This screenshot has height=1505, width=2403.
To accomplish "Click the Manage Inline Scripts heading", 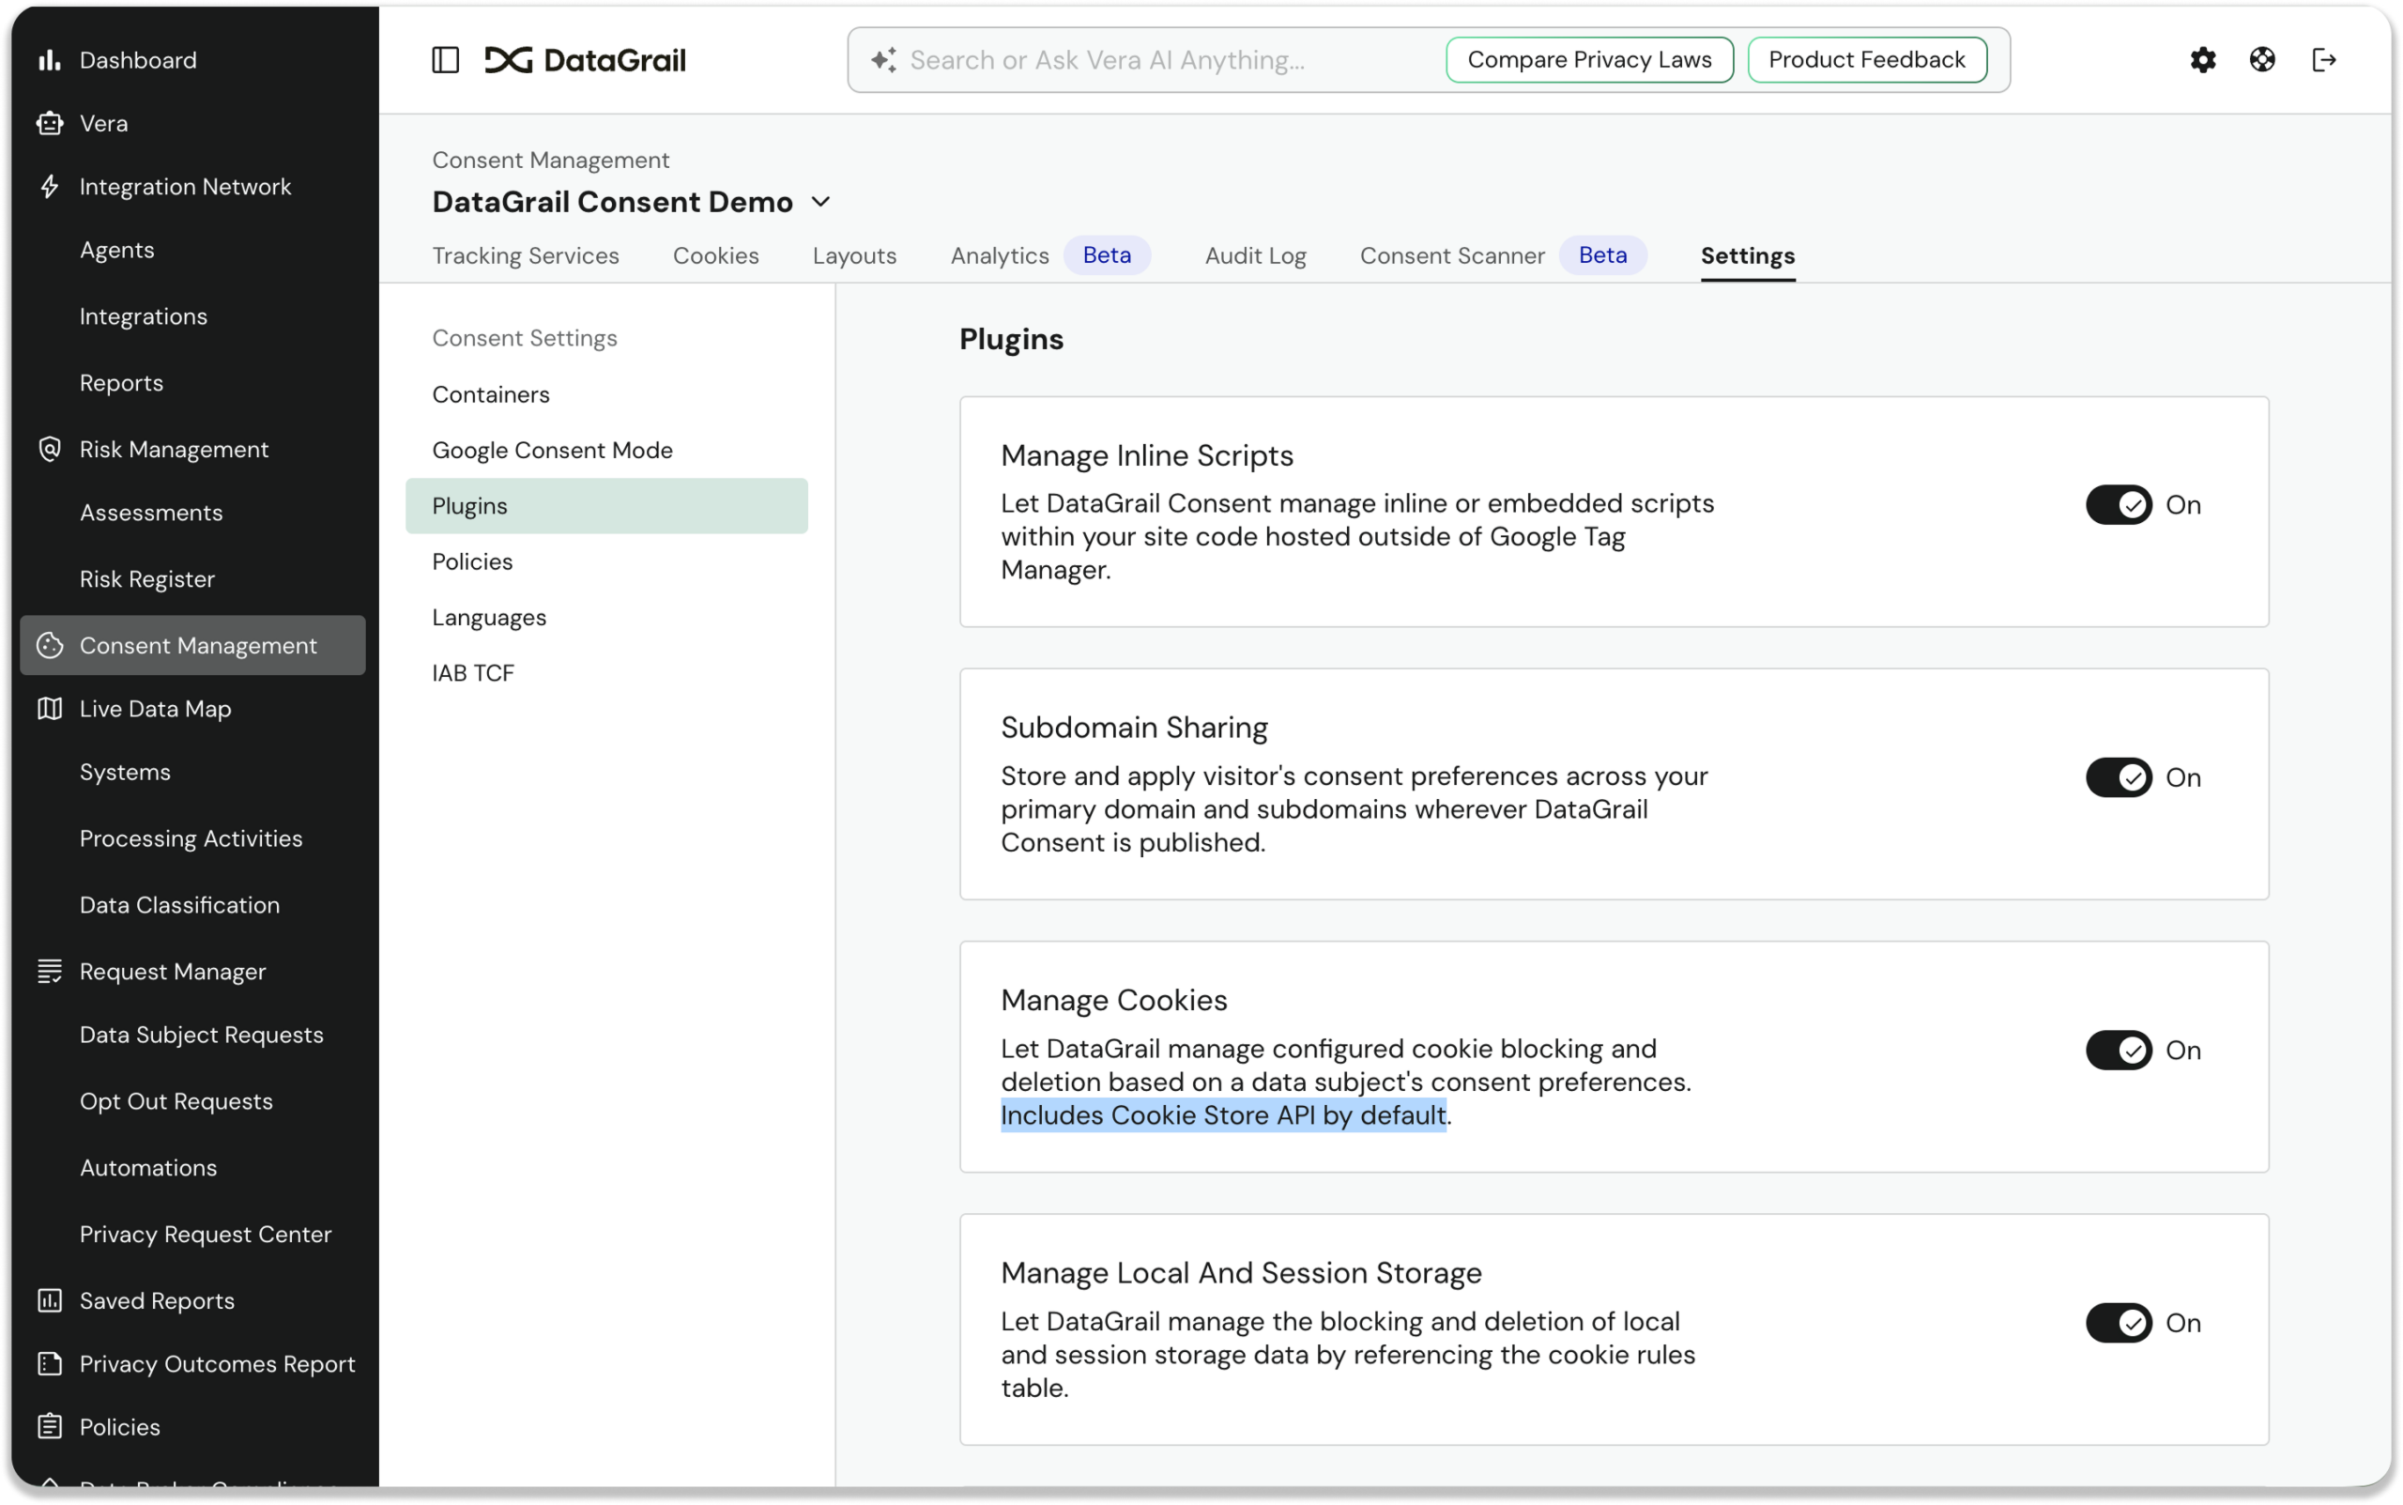I will 1146,455.
